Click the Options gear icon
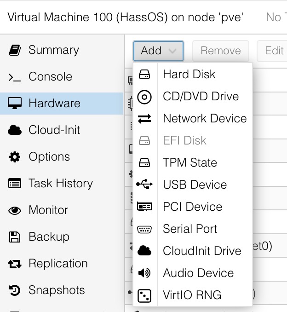This screenshot has width=287, height=312. pos(15,157)
